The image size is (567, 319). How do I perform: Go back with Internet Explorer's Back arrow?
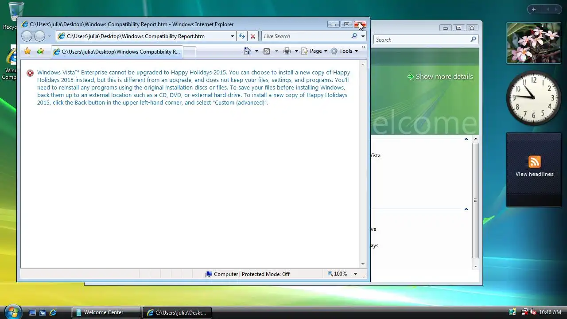[x=27, y=36]
